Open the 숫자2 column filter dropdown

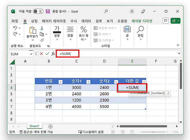[116, 82]
